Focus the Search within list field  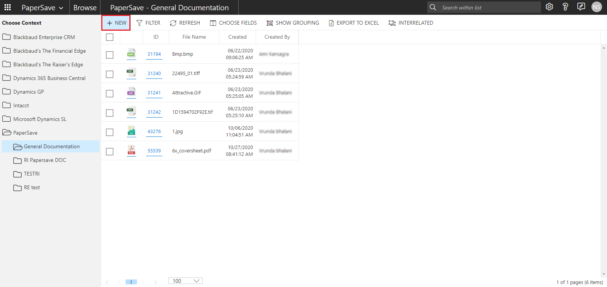pos(489,8)
